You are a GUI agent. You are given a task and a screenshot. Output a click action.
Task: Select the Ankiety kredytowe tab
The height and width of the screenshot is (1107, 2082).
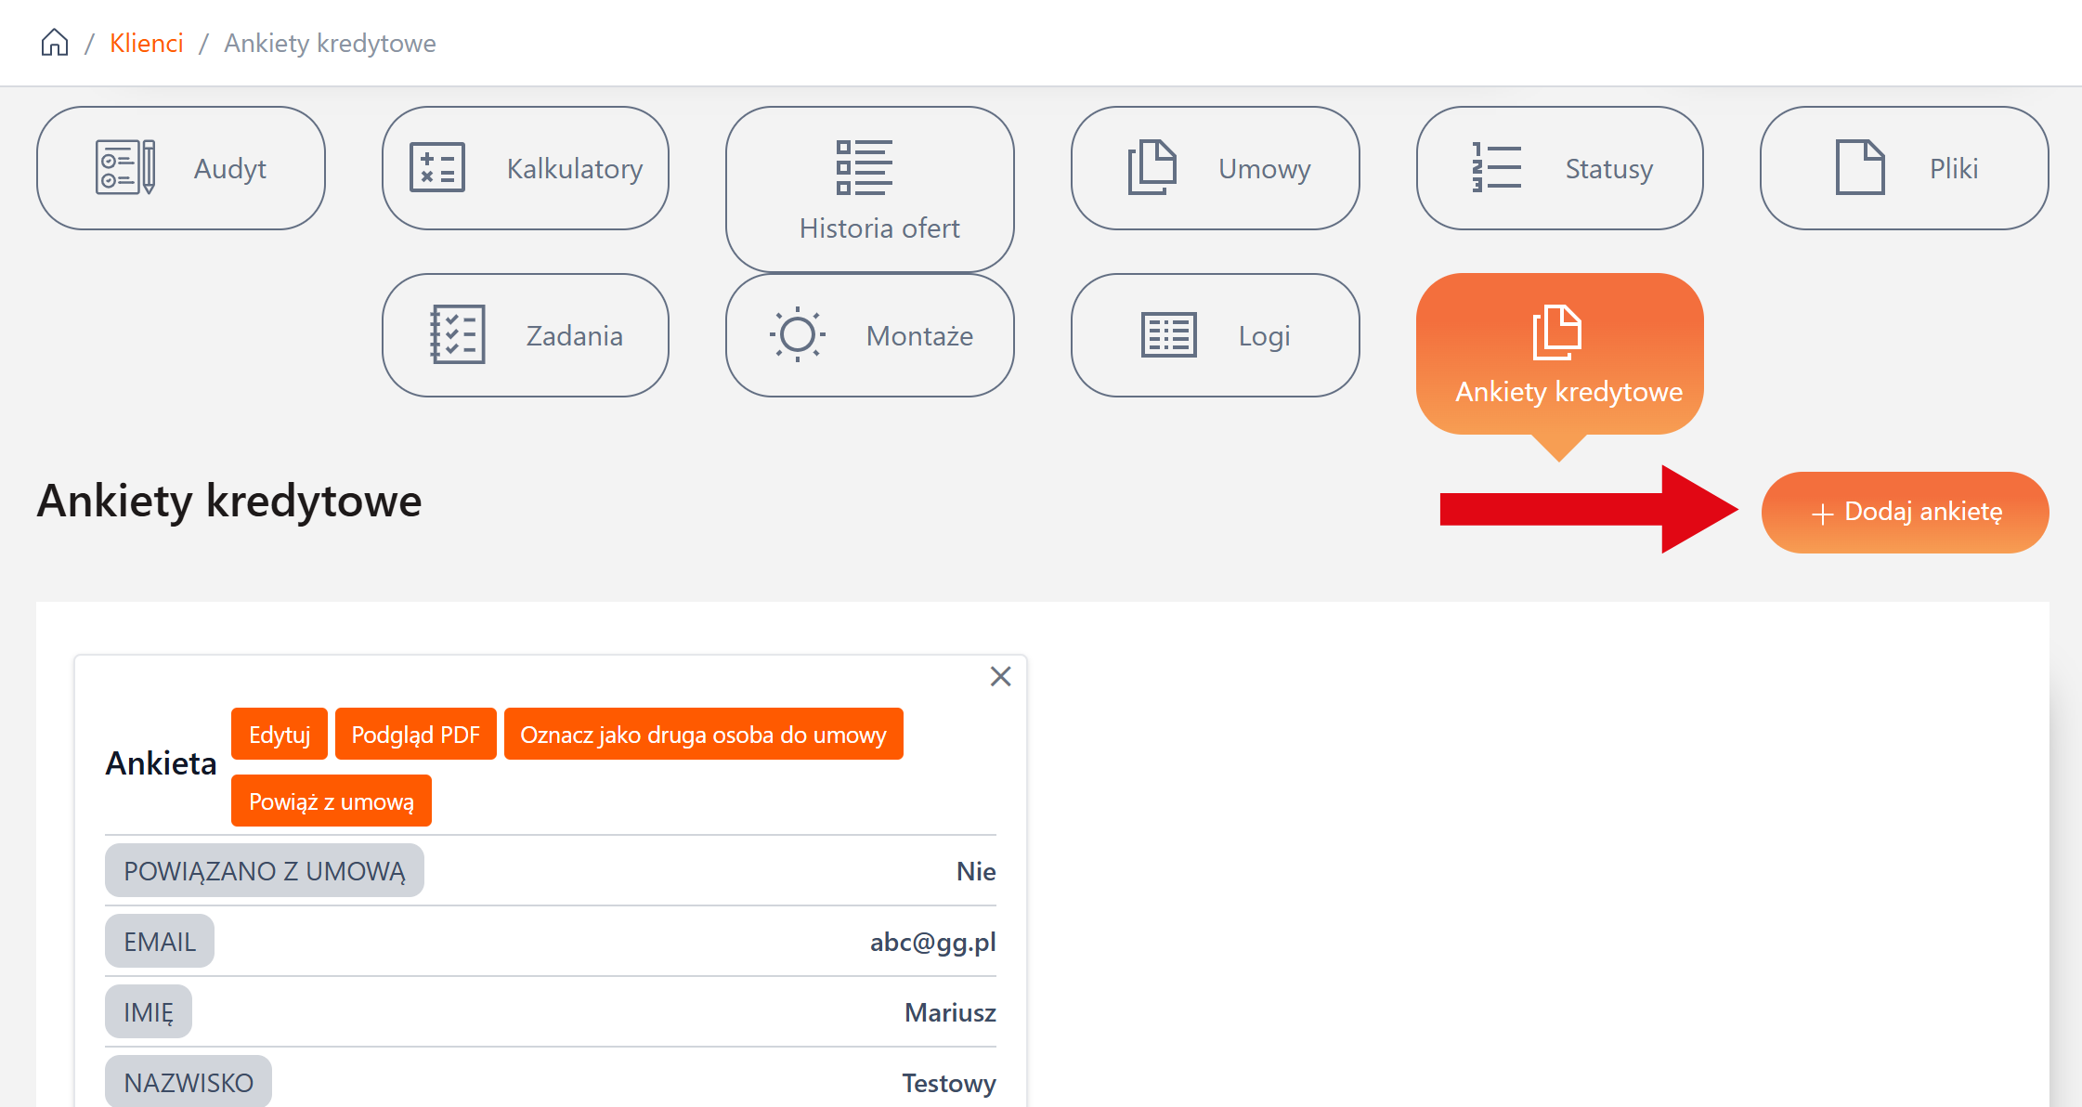(1559, 354)
